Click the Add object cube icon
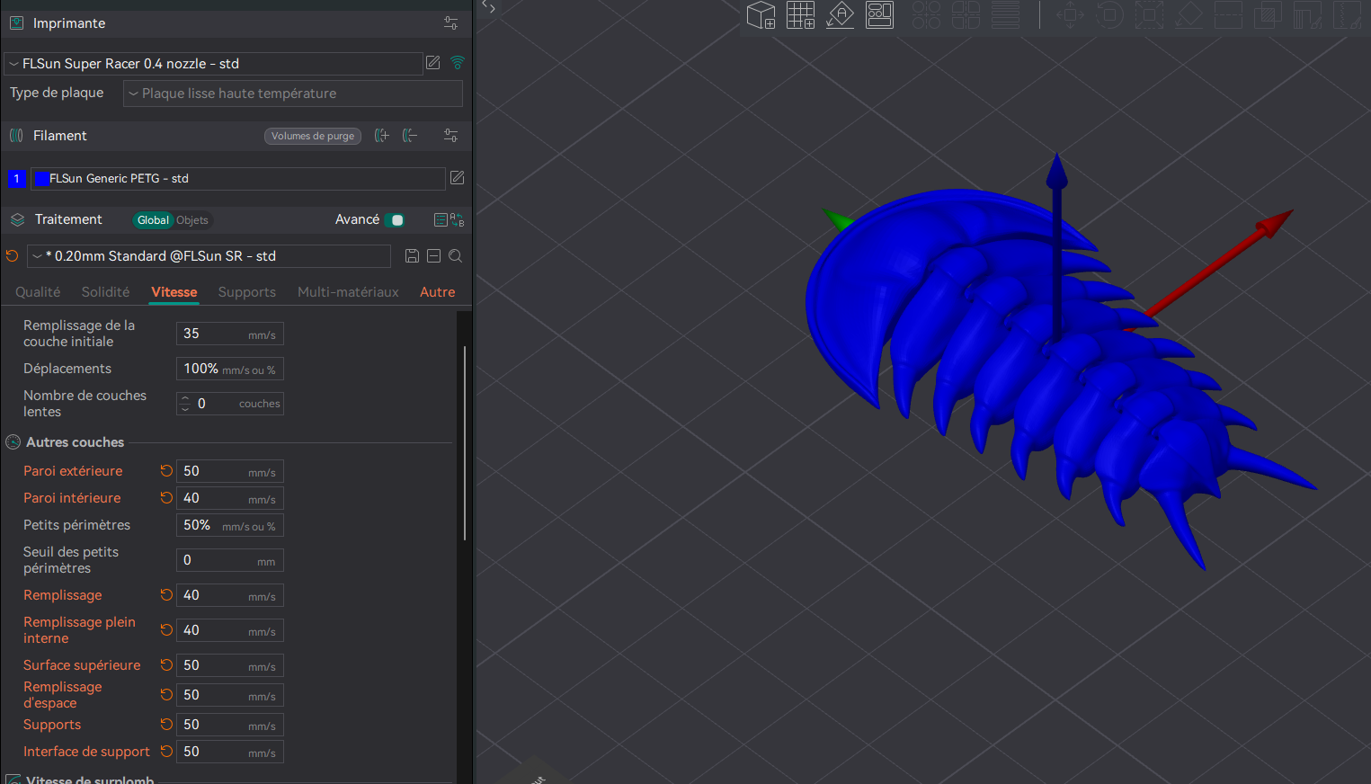The width and height of the screenshot is (1371, 784). (x=761, y=15)
